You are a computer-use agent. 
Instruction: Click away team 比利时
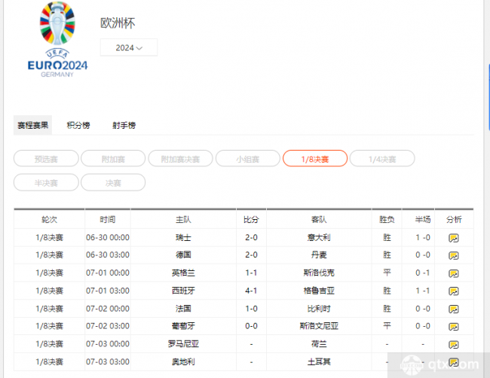click(319, 309)
